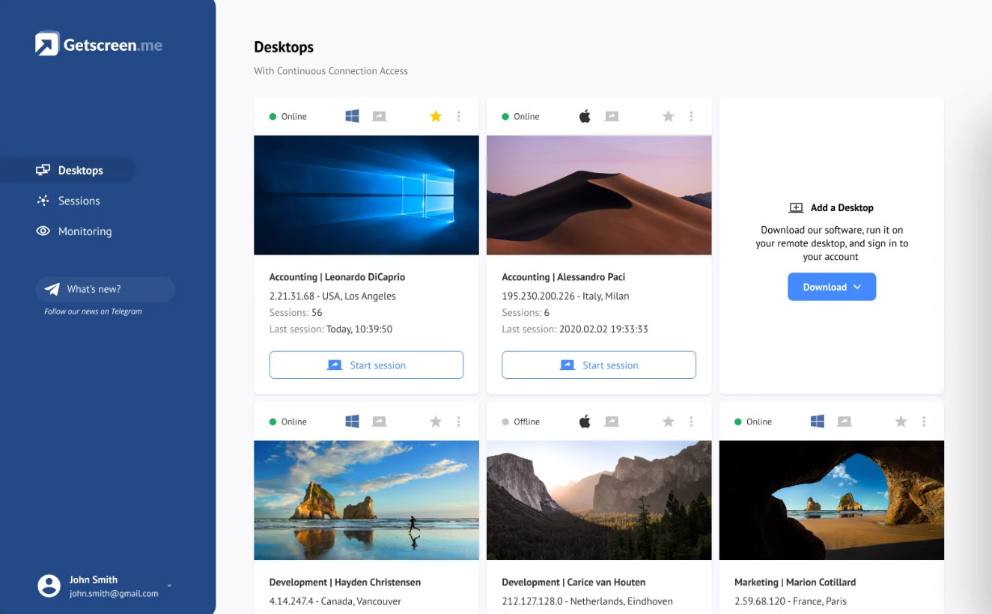
Task: Click Last session Today, 10:39:50 text
Action: (x=331, y=329)
